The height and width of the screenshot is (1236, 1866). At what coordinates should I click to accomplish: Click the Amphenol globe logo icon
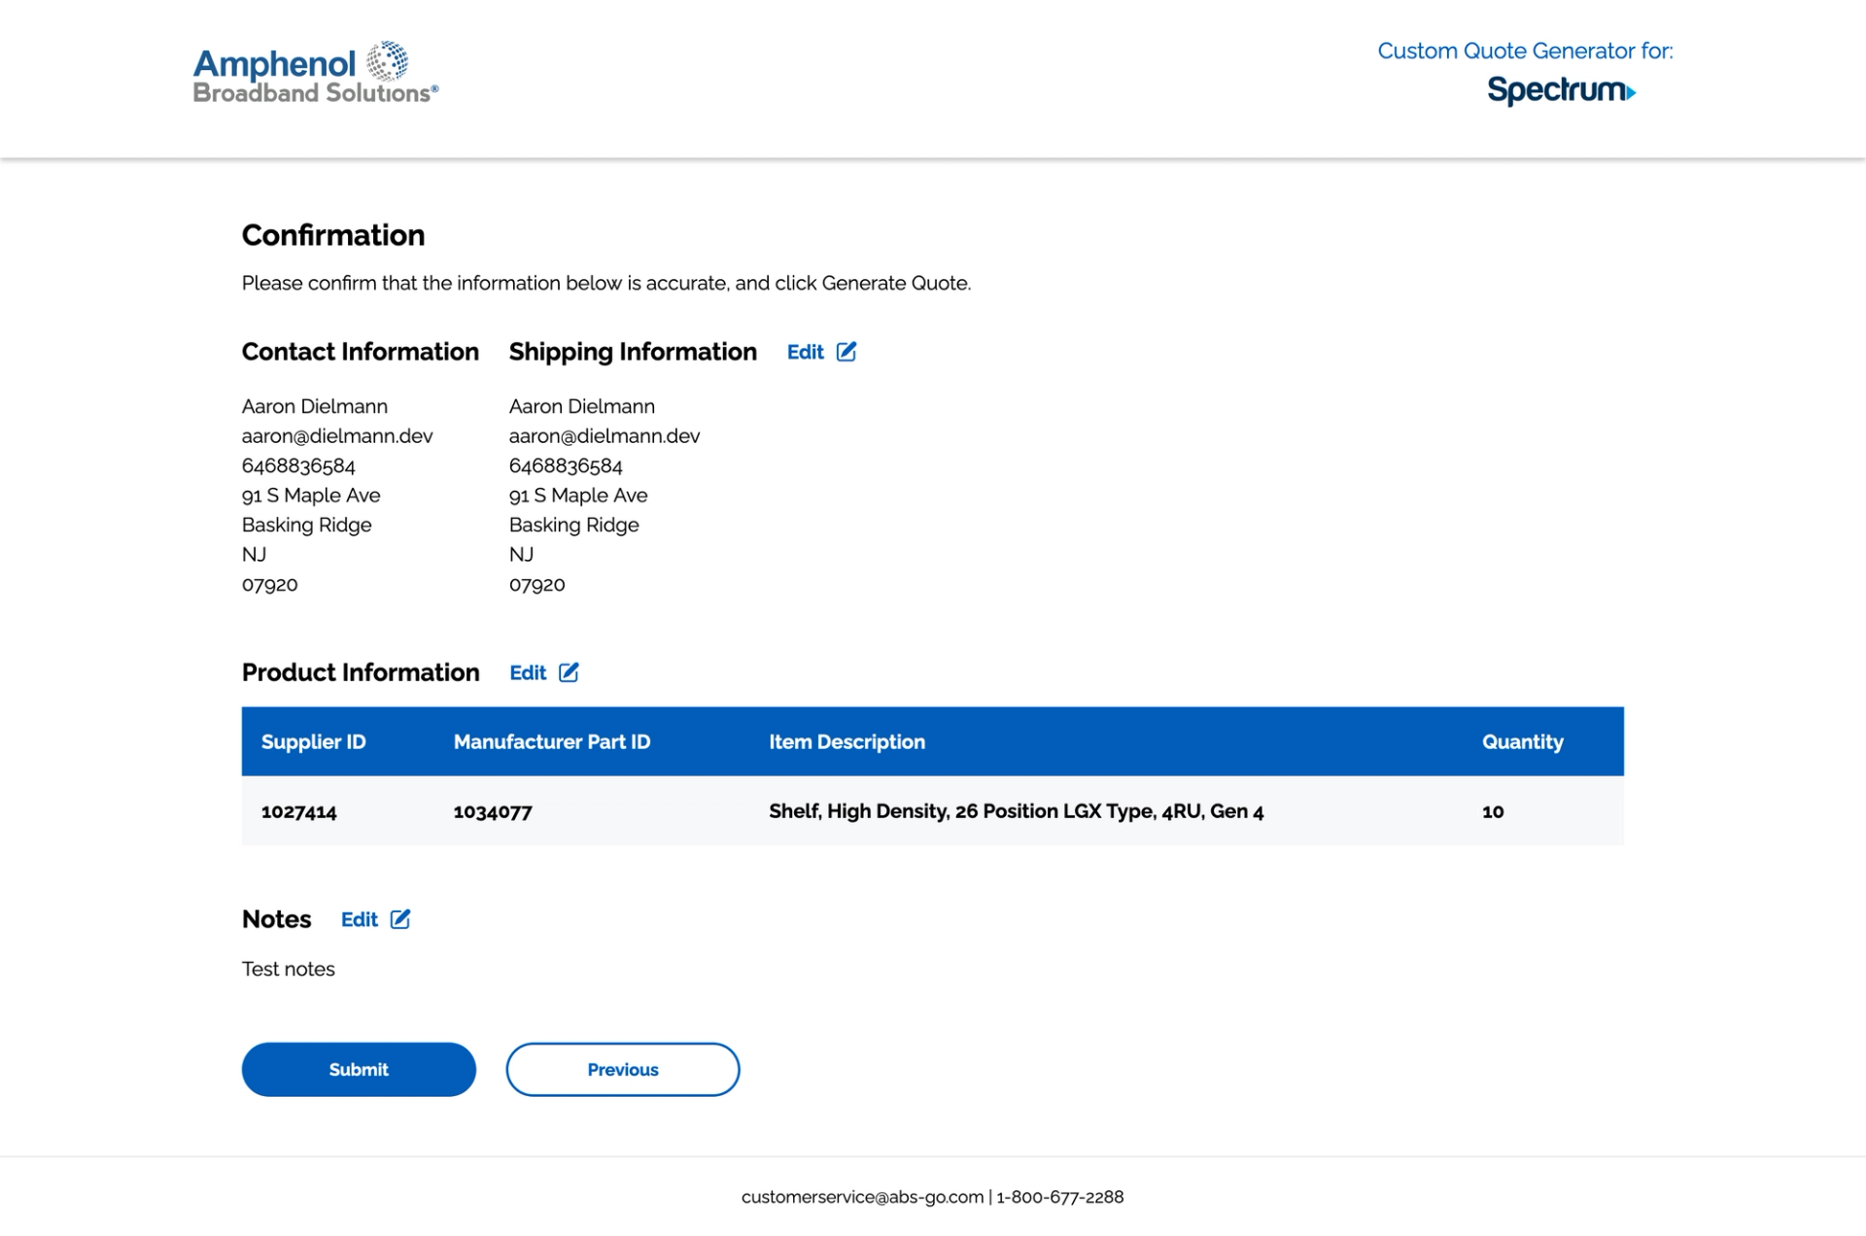(387, 61)
